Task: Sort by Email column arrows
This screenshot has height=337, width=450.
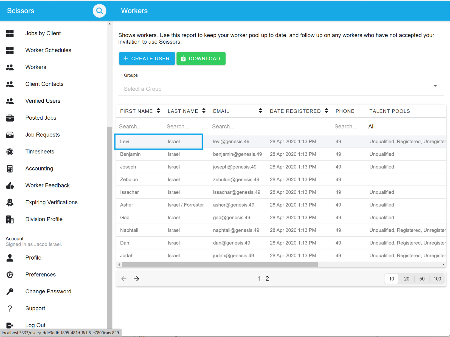Action: 260,111
